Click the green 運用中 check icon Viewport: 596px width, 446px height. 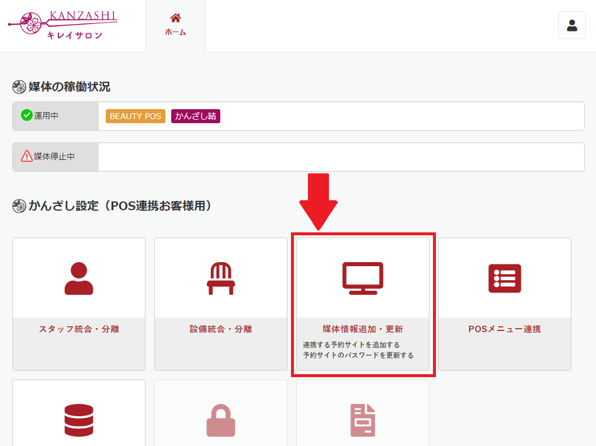click(x=26, y=116)
